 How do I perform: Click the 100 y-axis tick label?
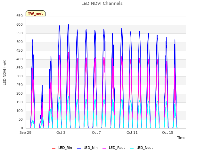20,111
